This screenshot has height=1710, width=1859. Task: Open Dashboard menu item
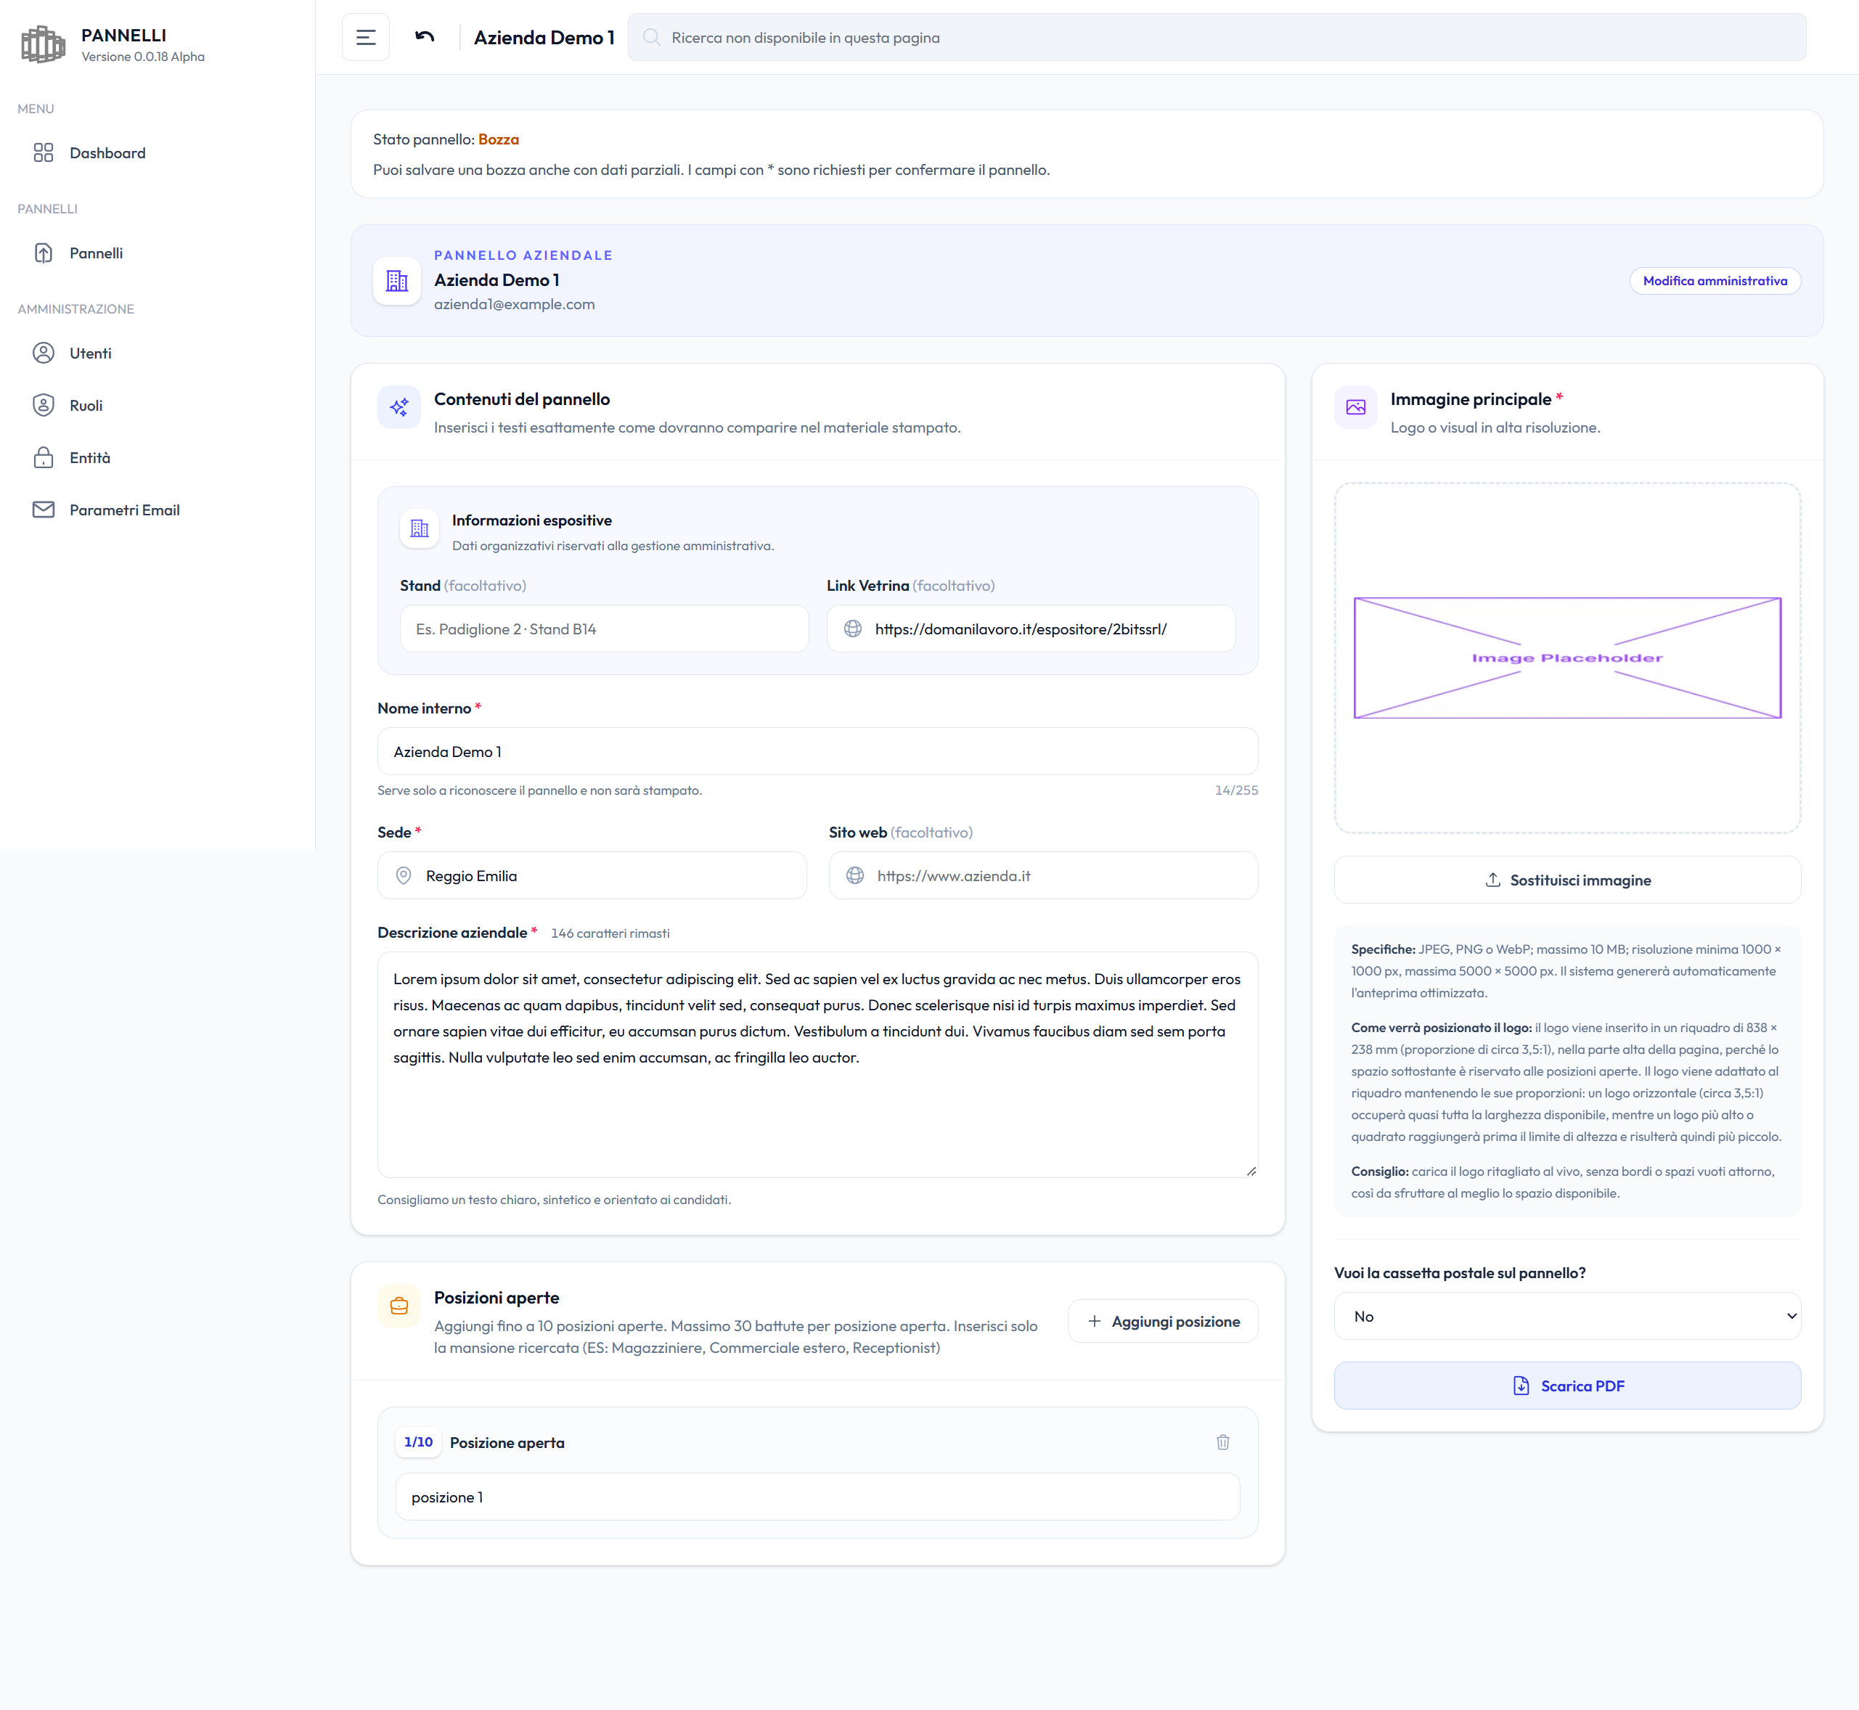tap(158, 152)
